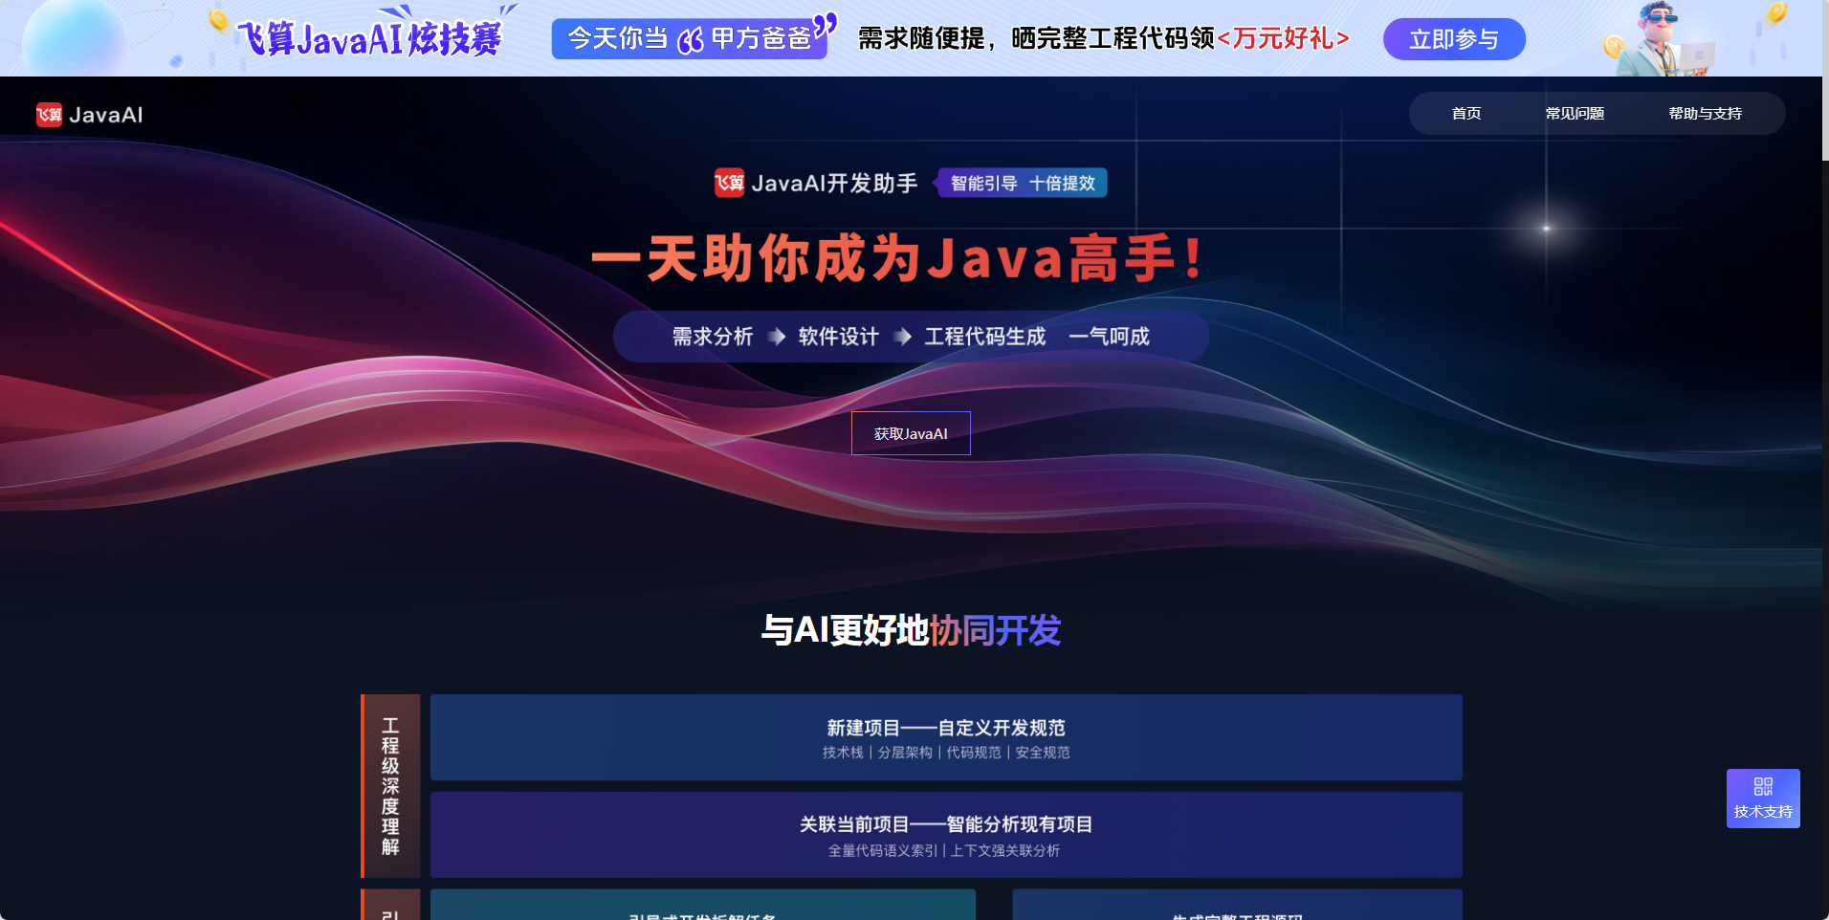Open the 常见问题 nav item

point(1575,114)
